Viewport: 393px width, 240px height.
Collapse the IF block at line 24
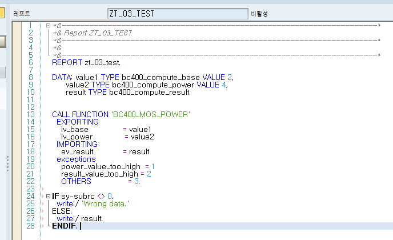coord(49,196)
